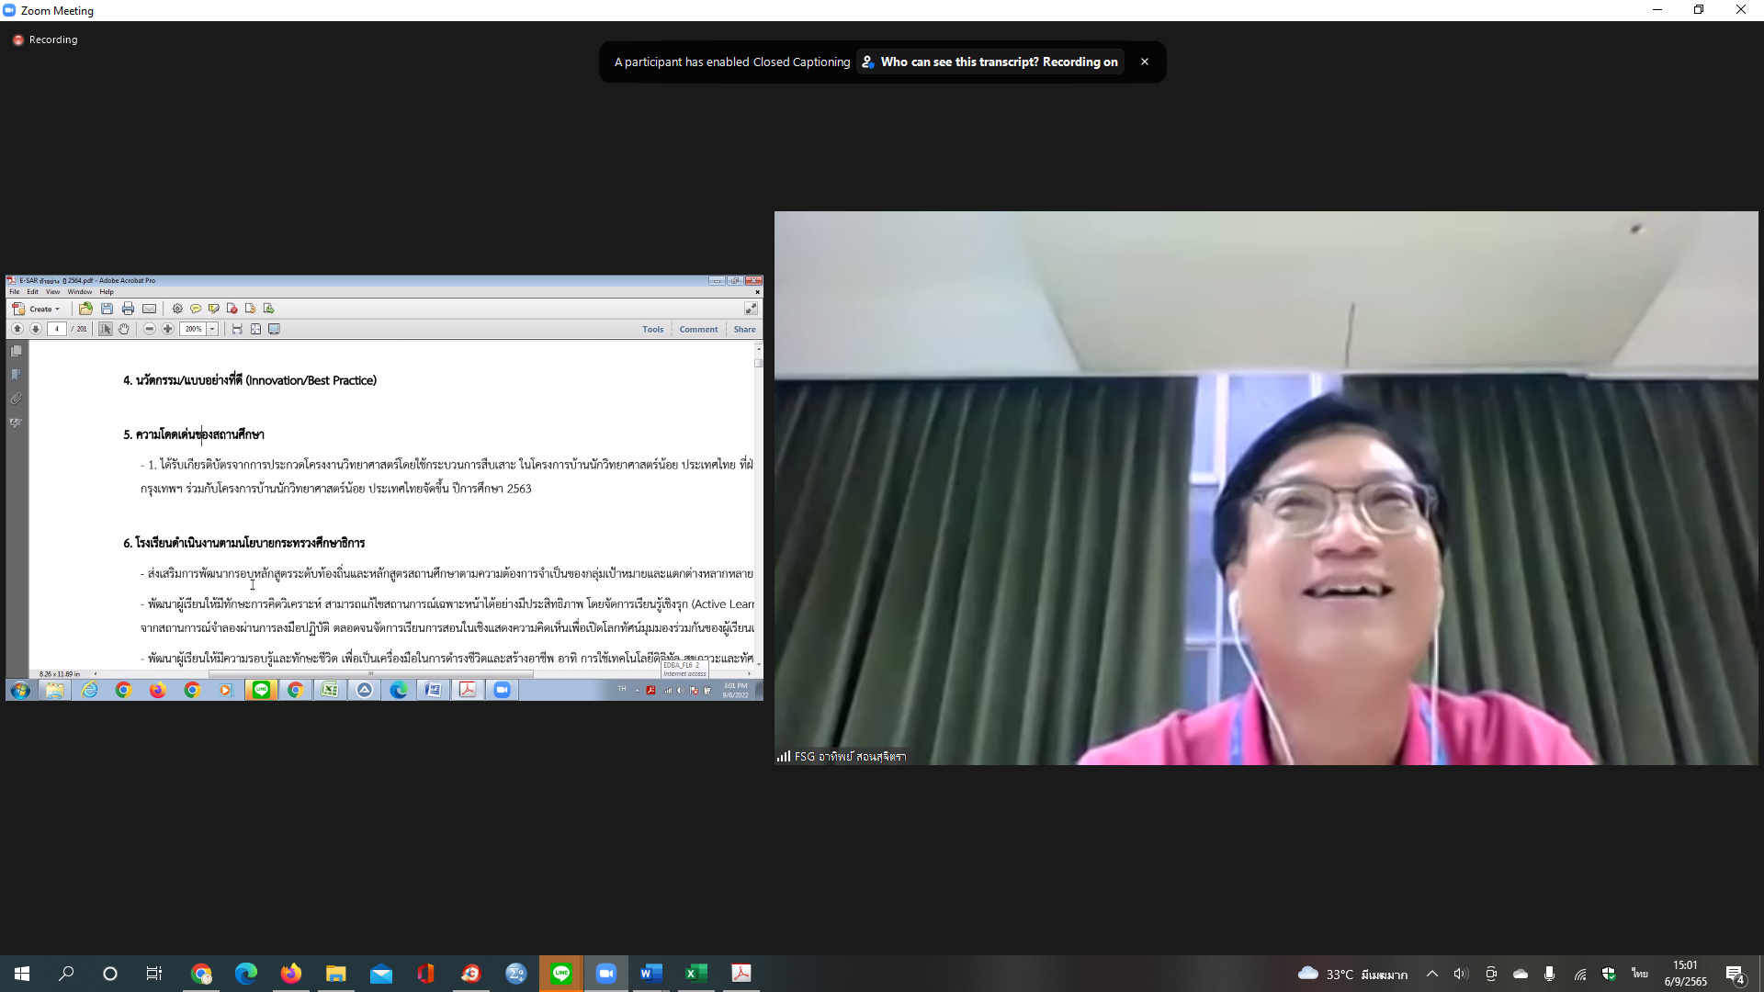Image resolution: width=1764 pixels, height=992 pixels.
Task: Open 'Who can see this transcript?' info
Action: [989, 62]
